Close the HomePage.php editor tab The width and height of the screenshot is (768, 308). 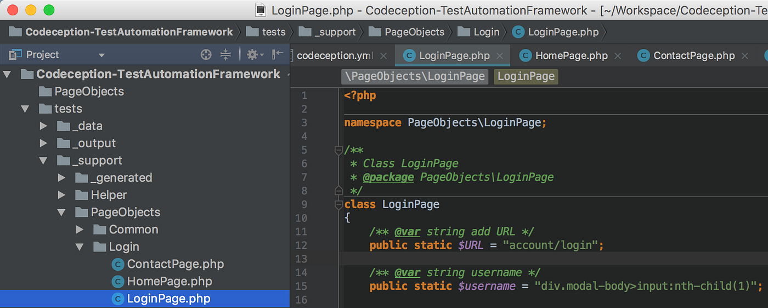[618, 55]
